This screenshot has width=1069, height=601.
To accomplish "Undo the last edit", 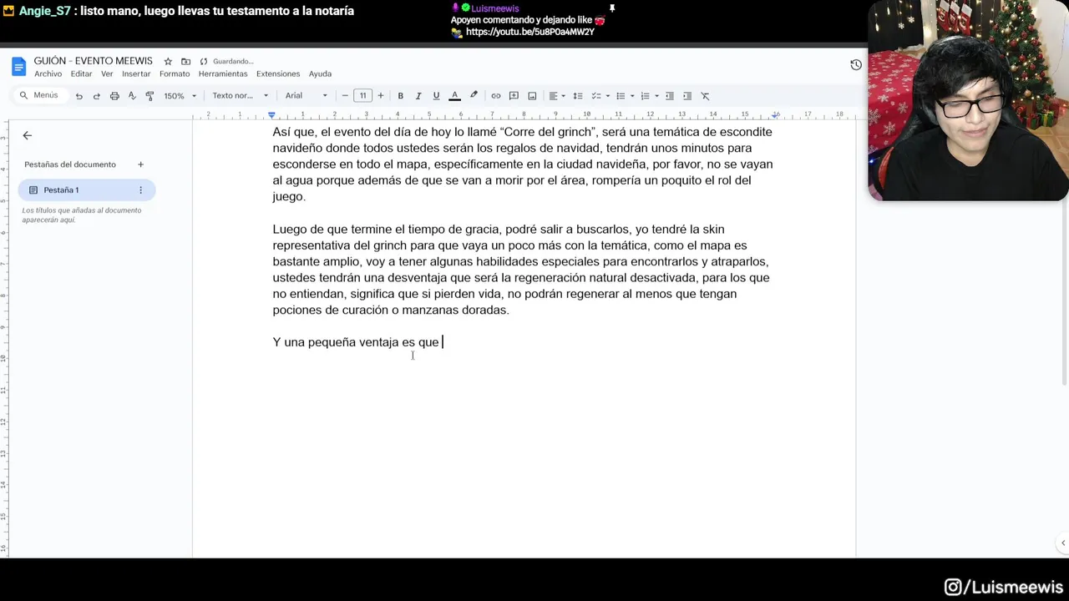I will point(79,96).
